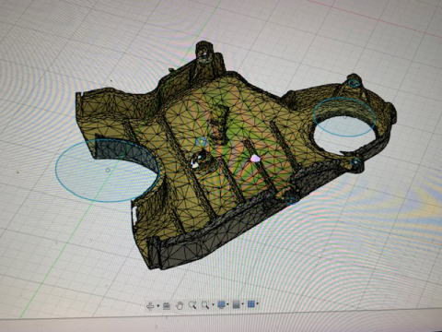Click the center point of the large circle

coord(108,170)
